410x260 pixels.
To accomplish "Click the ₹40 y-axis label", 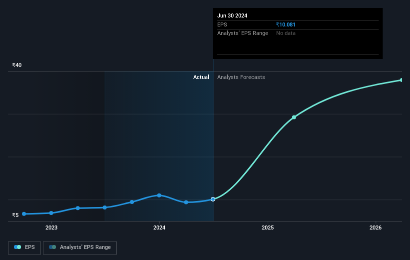I will [x=17, y=65].
